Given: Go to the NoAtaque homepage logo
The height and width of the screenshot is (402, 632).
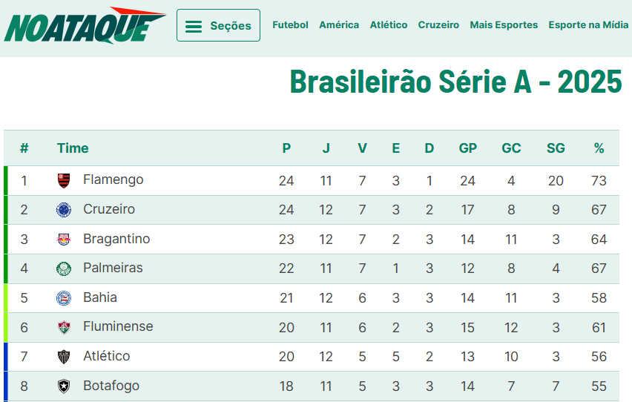Looking at the screenshot, I should pyautogui.click(x=85, y=26).
